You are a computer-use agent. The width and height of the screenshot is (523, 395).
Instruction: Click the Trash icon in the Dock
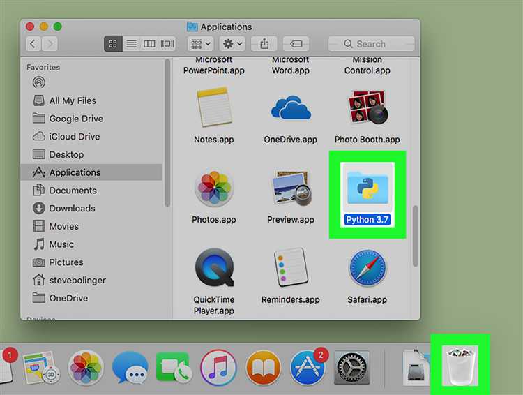coord(460,365)
